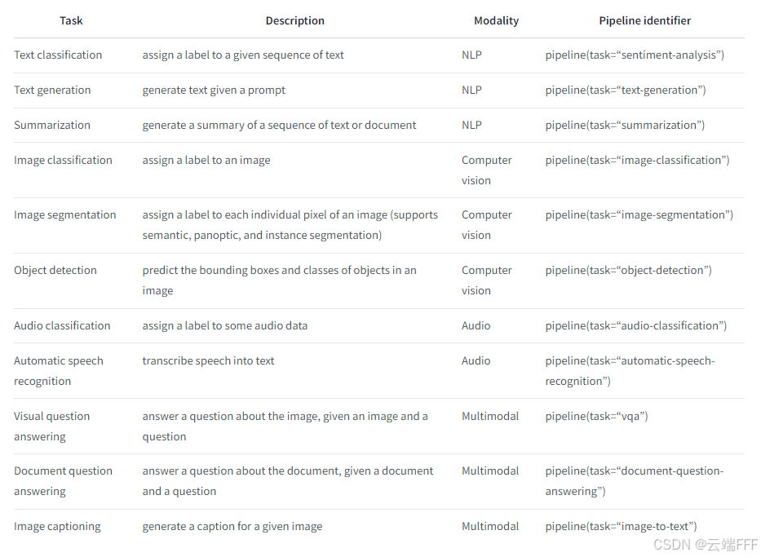Click the Task column header
This screenshot has width=761, height=557.
71,21
